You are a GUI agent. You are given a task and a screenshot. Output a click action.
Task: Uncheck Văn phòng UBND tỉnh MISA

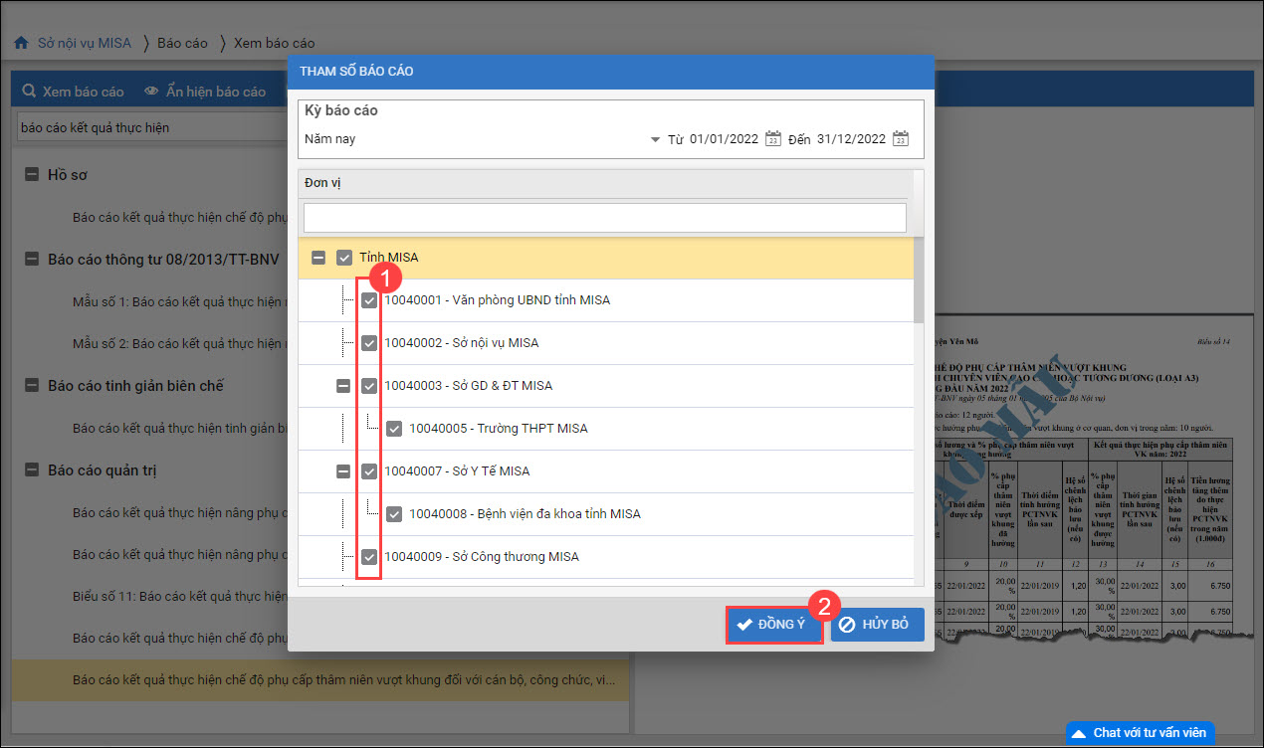pos(369,300)
